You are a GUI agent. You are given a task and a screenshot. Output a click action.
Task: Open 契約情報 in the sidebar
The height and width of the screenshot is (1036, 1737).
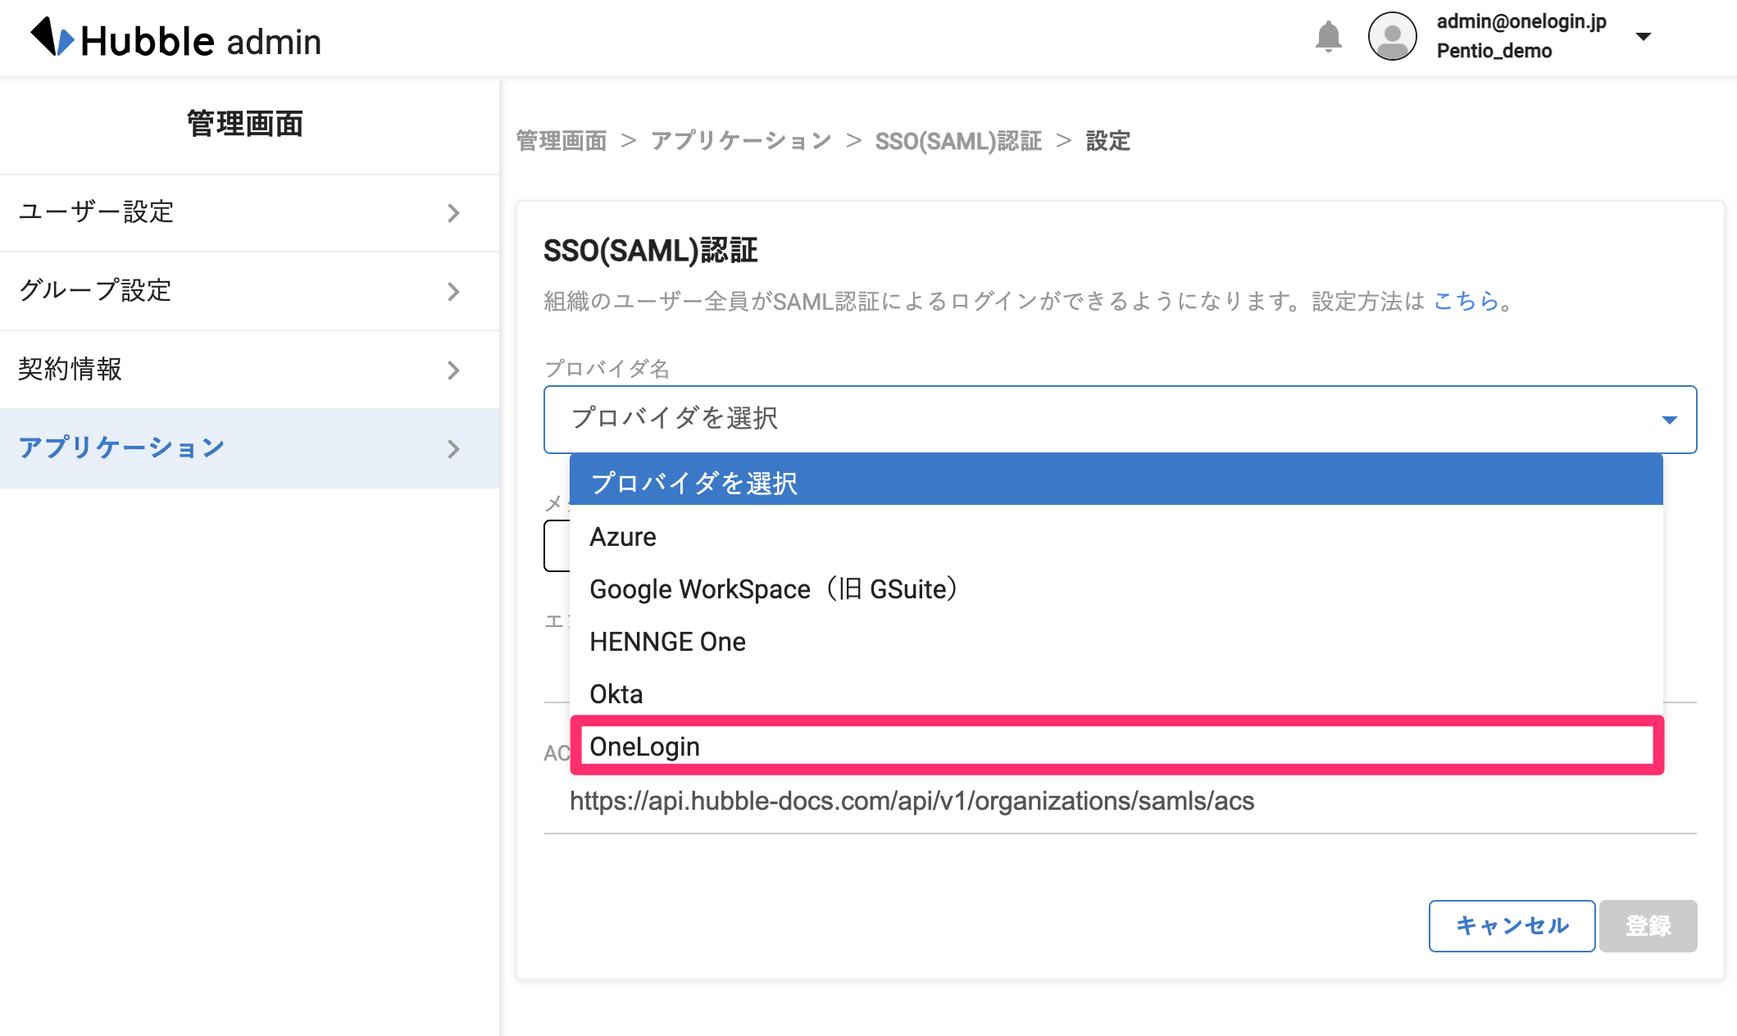(249, 370)
